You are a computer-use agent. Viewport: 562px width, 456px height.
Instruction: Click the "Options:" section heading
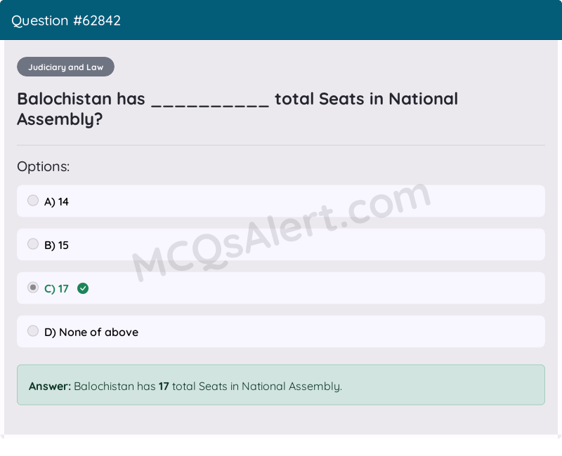point(44,167)
